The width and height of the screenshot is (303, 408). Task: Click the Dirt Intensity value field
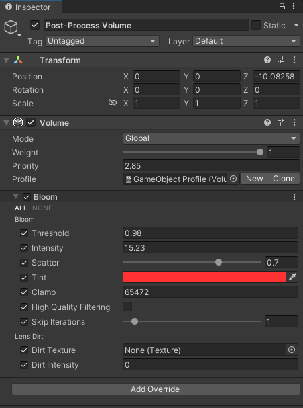[210, 365]
